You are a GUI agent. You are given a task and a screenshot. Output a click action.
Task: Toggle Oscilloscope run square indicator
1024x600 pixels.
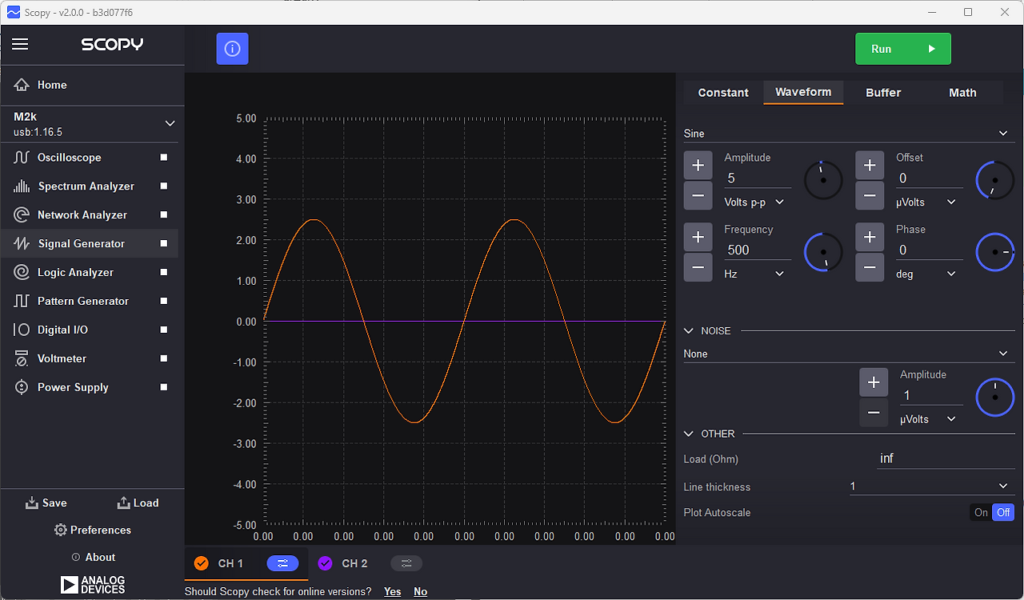(164, 158)
